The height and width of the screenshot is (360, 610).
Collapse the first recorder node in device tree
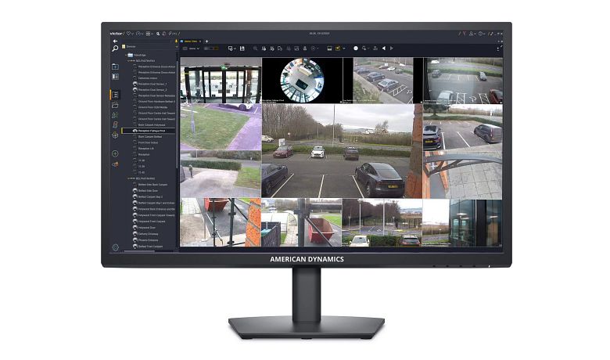coord(129,61)
